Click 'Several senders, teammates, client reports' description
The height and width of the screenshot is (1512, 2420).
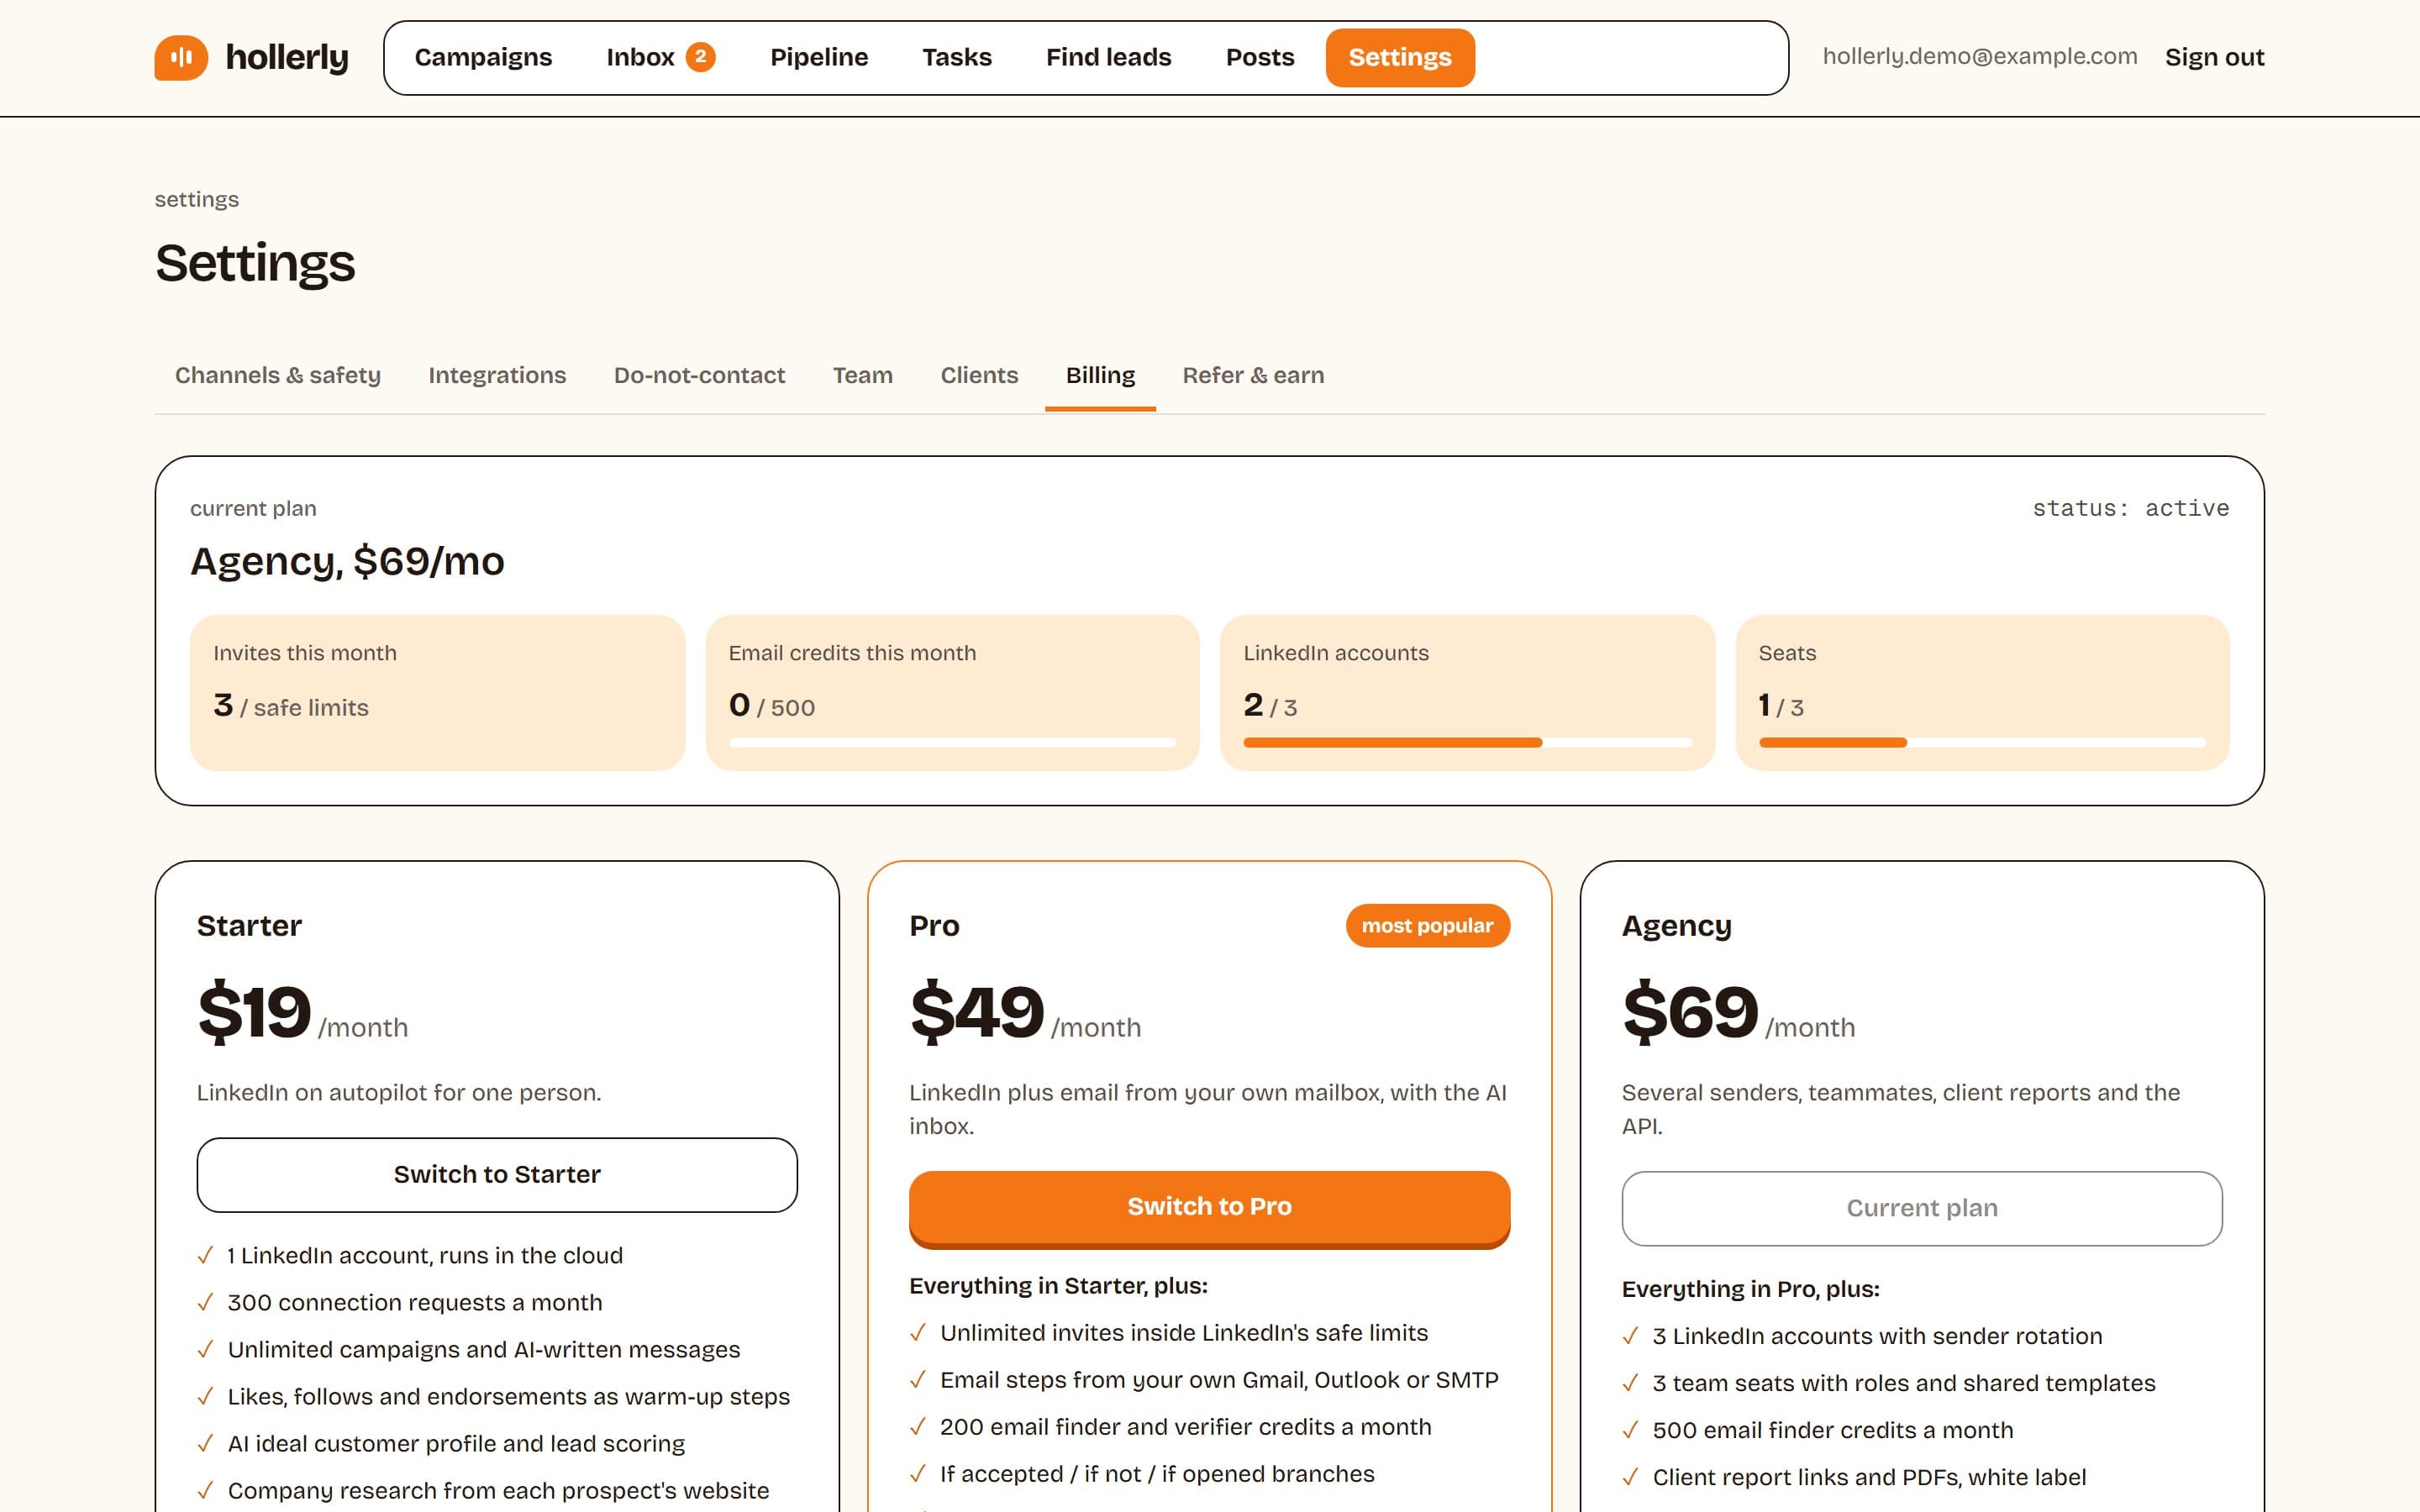[1900, 1109]
